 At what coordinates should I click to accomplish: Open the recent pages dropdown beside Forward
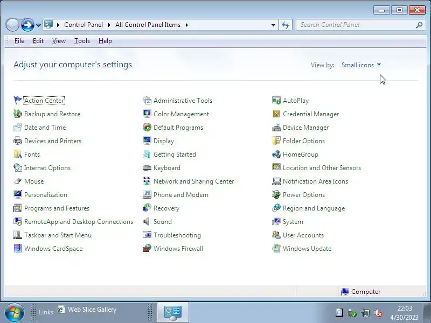click(x=38, y=25)
